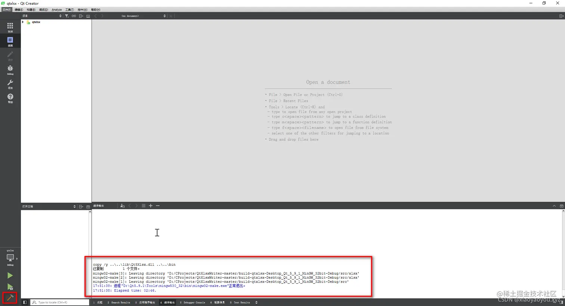Open the 编辑(E) menu
The image size is (565, 306).
pyautogui.click(x=19, y=10)
